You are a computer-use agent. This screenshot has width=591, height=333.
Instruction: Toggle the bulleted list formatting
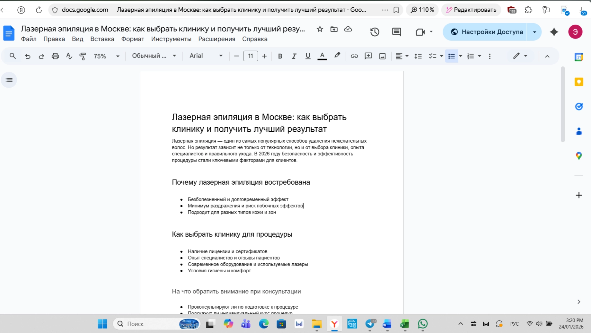point(451,56)
